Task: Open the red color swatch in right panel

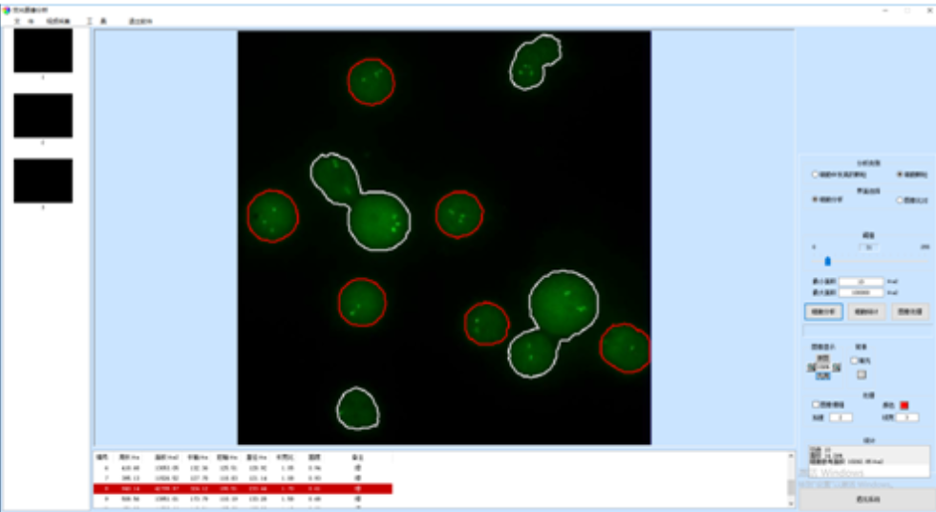Action: [x=904, y=405]
